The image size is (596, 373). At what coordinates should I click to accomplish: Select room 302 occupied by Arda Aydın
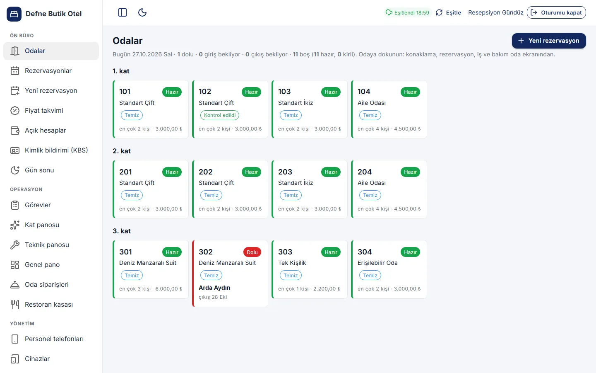tap(230, 274)
